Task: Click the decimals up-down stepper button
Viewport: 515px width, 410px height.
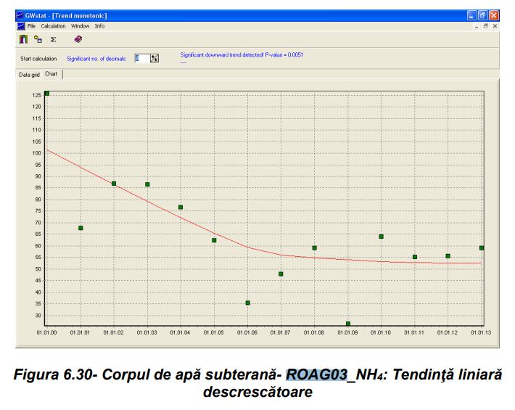Action: point(154,59)
